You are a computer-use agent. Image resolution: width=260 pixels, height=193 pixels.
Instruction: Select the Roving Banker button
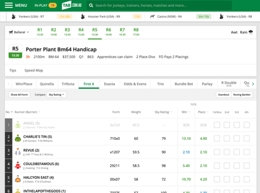tap(242, 95)
